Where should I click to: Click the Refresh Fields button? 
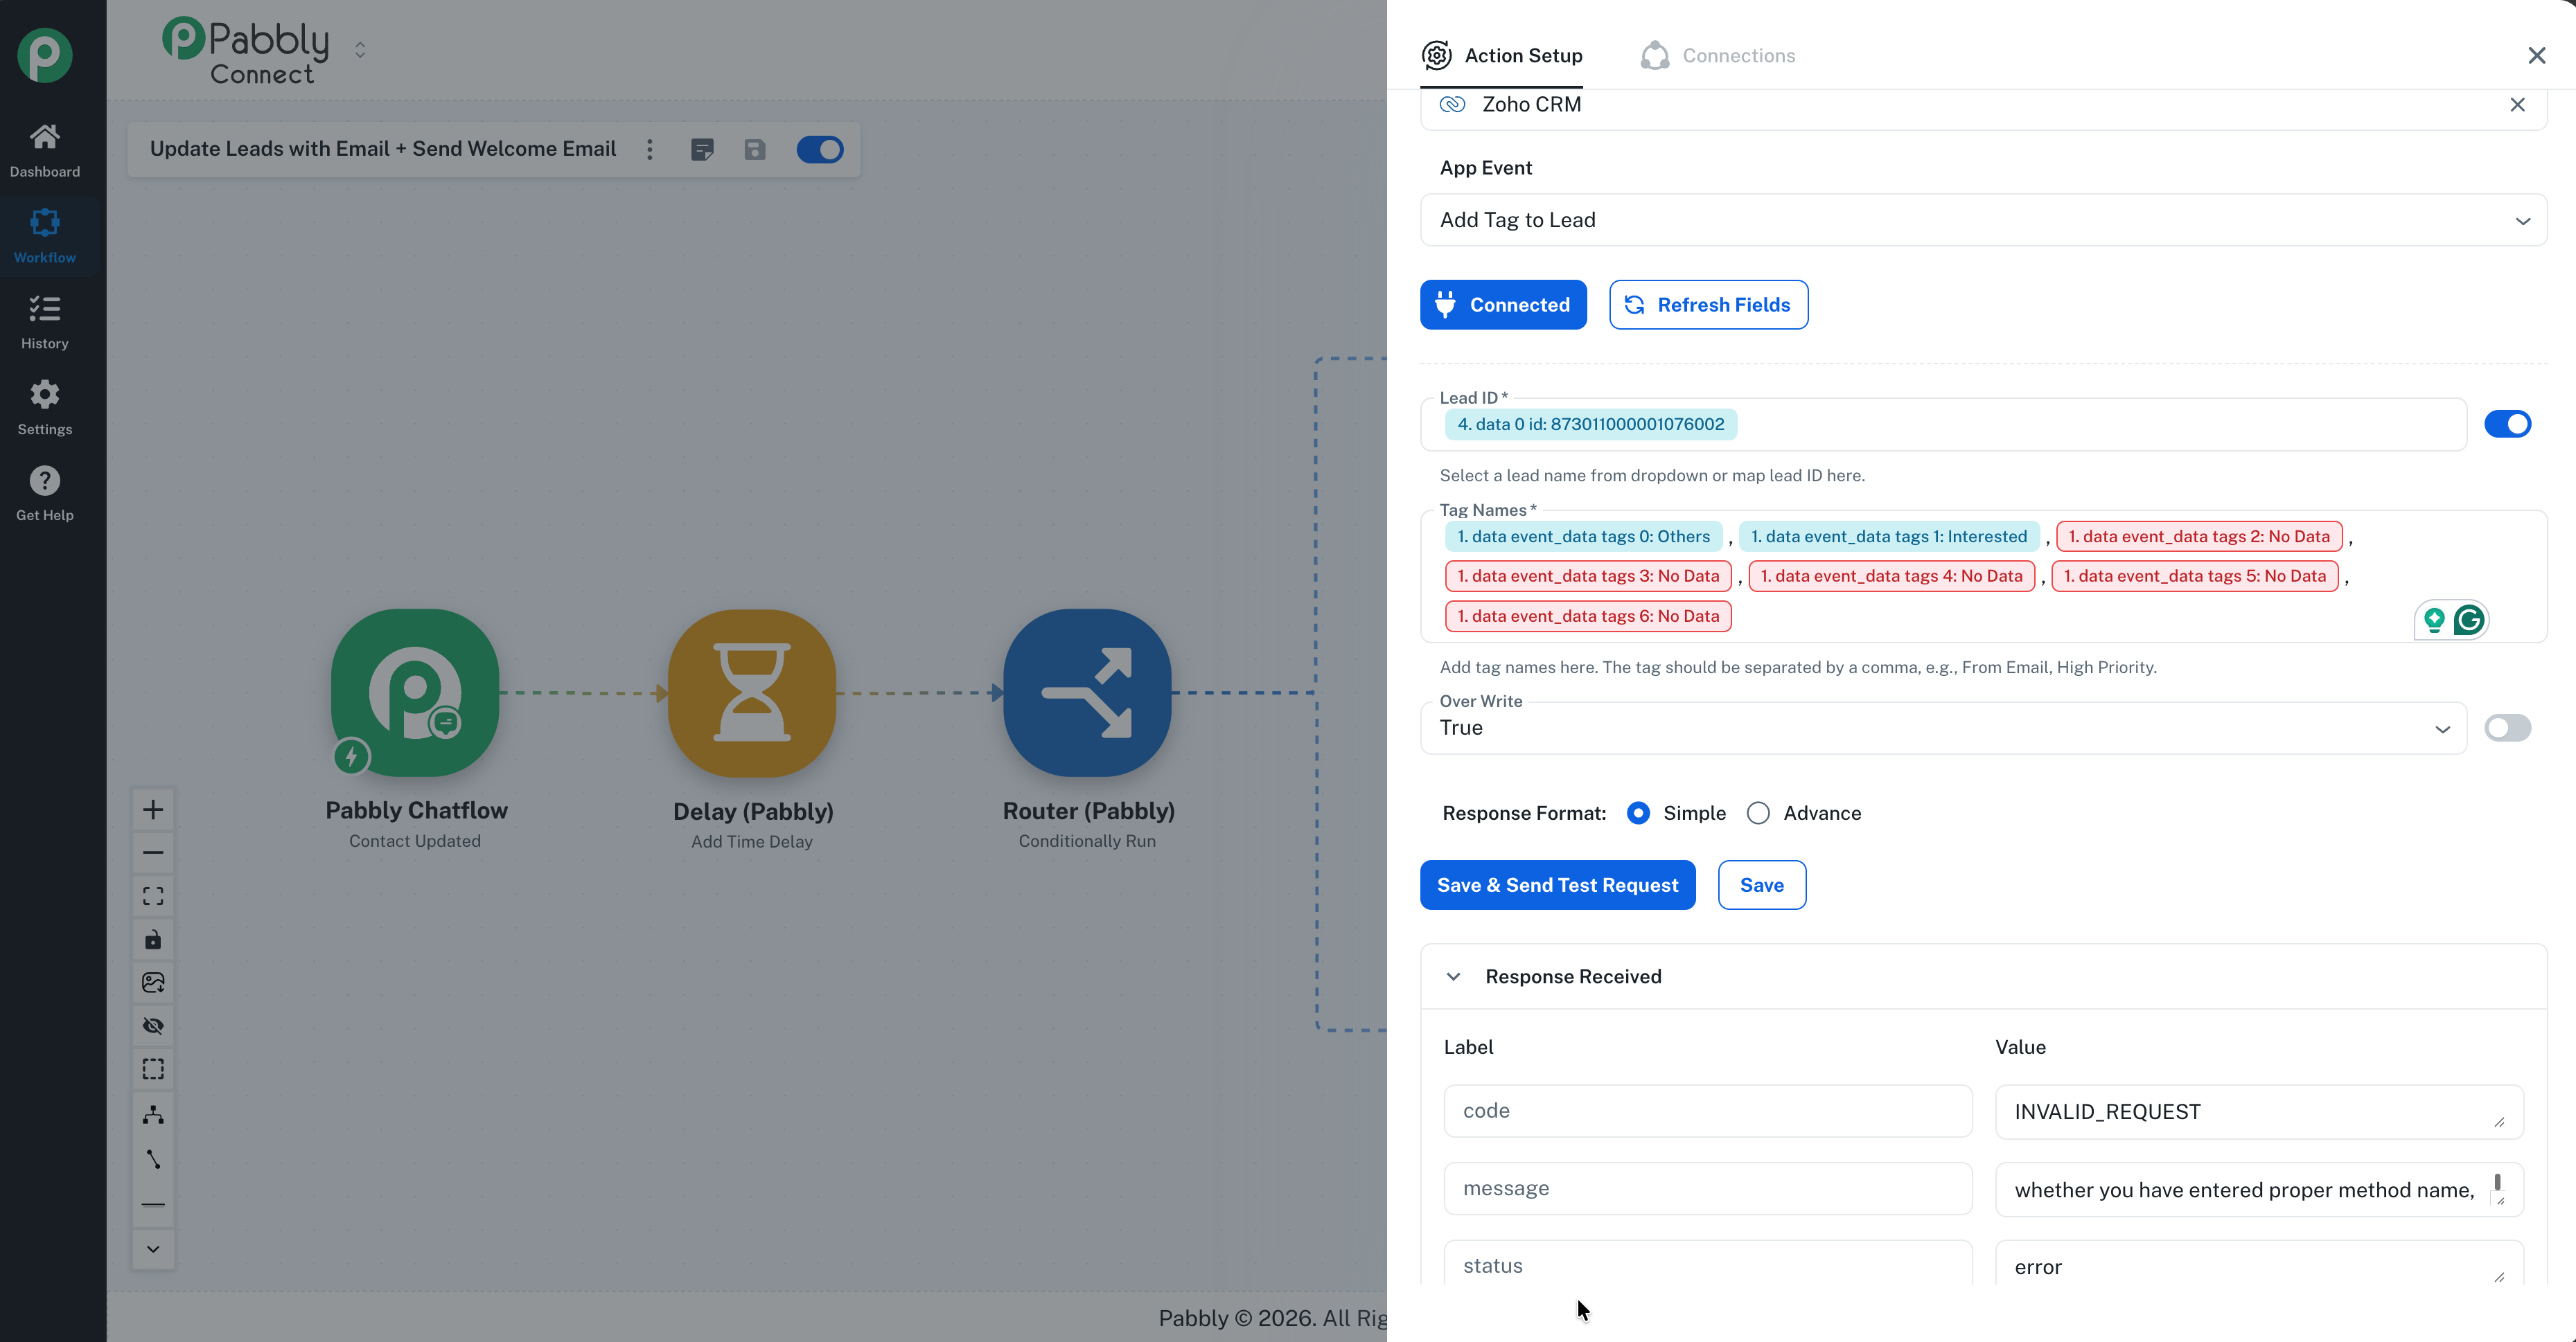pyautogui.click(x=1708, y=305)
